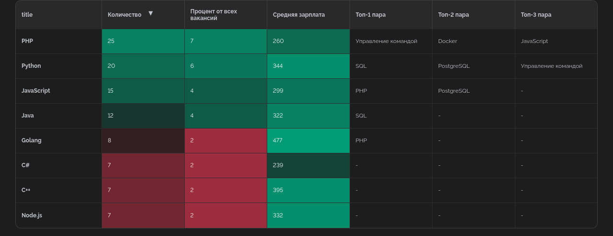Click the C++ salary cell showing 395
Screen dimensions: 613x236
[308, 190]
